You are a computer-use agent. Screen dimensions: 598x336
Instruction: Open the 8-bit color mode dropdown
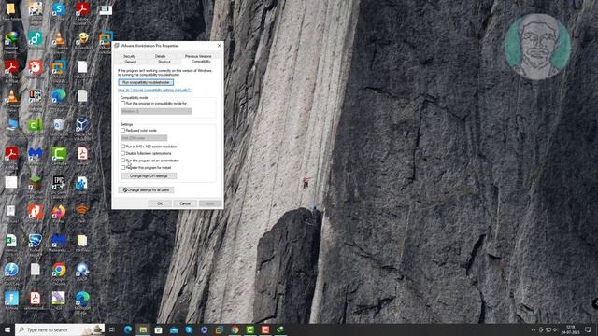coord(144,138)
